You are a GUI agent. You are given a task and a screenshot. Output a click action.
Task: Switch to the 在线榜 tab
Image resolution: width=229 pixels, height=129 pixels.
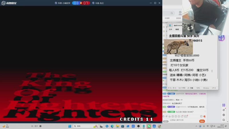tap(167, 18)
